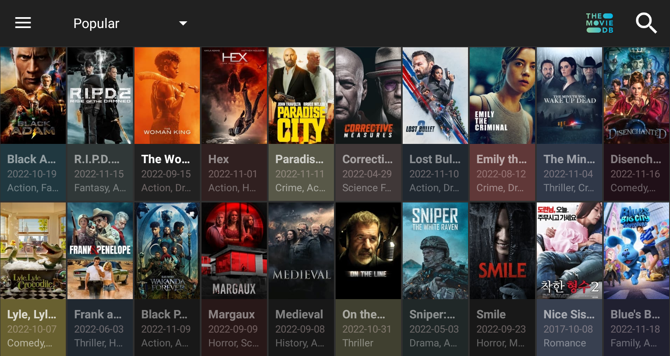Click release date 2022-11-15
Viewport: 670px width, 356px height.
pyautogui.click(x=99, y=174)
